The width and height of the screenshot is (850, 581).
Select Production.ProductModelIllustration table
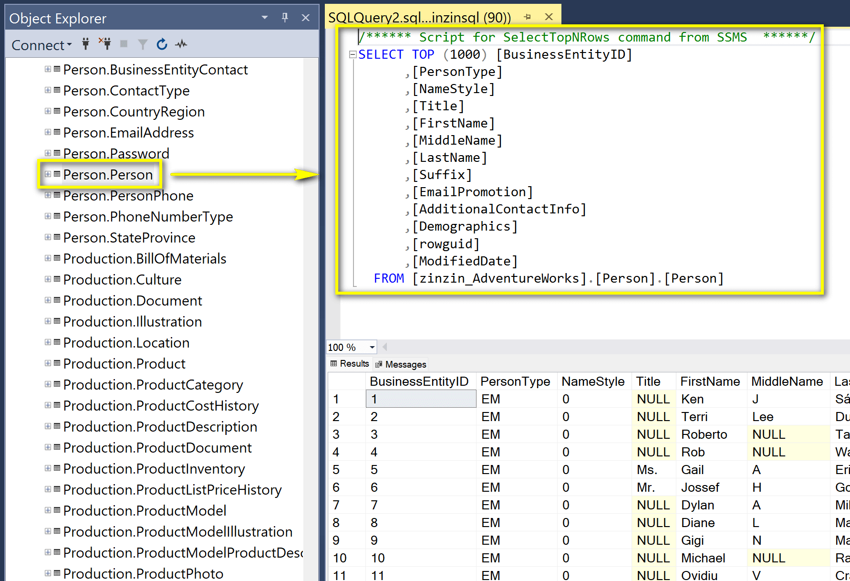pyautogui.click(x=178, y=532)
